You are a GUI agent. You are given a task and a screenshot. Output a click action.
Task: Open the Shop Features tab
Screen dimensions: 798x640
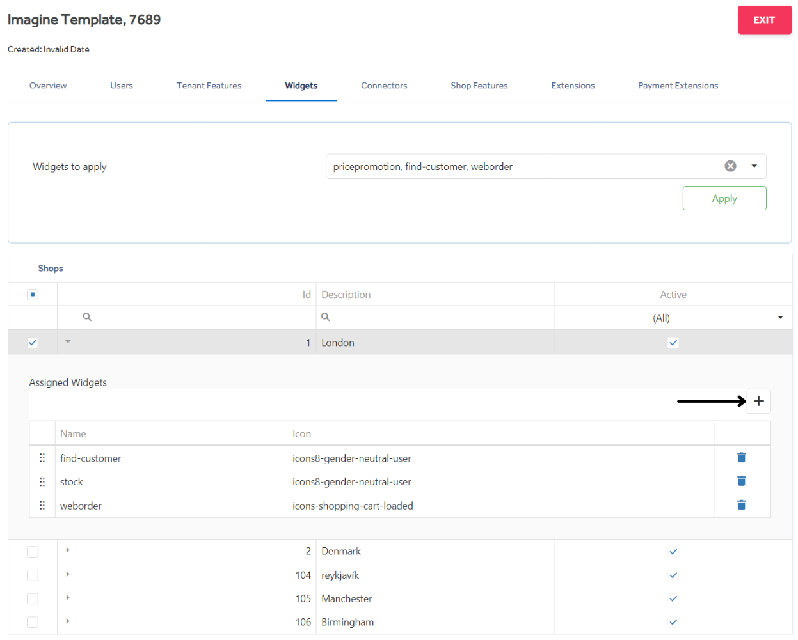tap(479, 86)
